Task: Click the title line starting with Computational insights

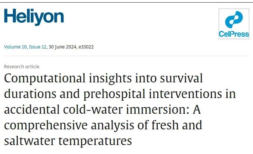Action: click(104, 79)
